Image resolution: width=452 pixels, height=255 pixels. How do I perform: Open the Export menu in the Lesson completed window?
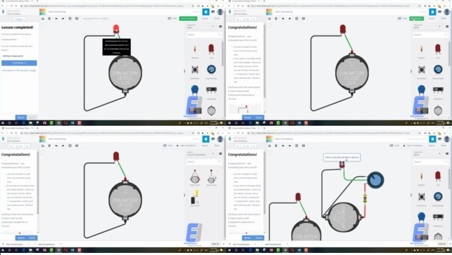[205, 18]
